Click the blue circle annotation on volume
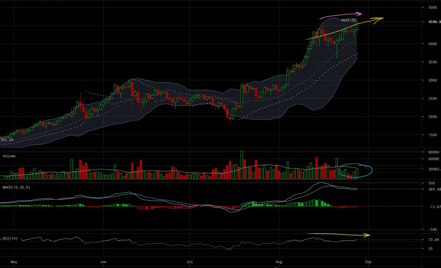 [x=356, y=170]
